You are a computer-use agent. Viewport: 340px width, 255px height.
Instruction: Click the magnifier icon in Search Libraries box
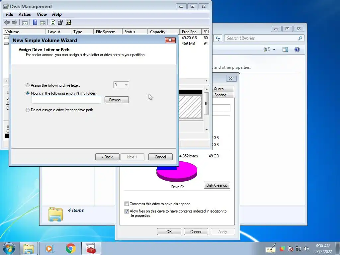[300, 39]
